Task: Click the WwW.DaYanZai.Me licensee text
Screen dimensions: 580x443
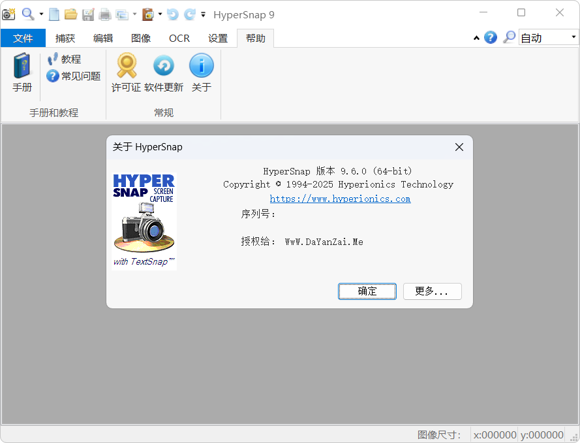Action: [x=324, y=242]
